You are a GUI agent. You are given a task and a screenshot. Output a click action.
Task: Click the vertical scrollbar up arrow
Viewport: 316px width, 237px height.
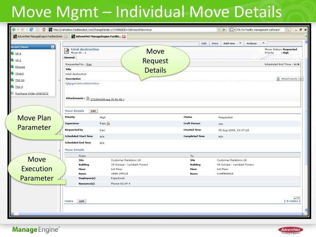coord(306,42)
